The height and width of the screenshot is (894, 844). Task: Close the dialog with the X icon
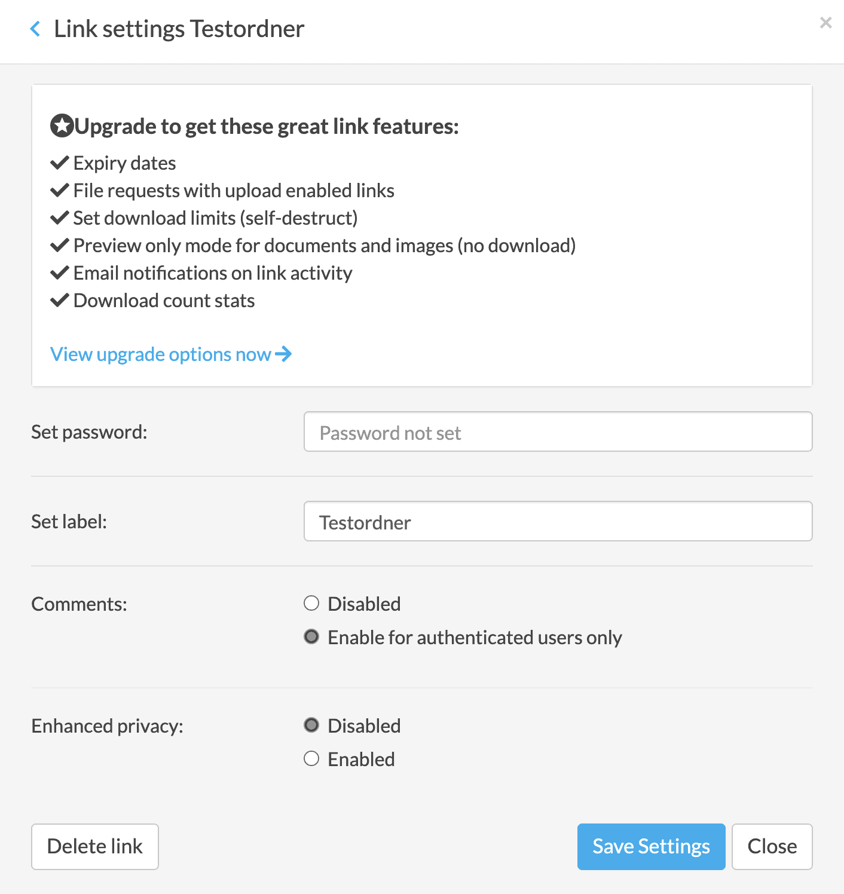pyautogui.click(x=825, y=23)
